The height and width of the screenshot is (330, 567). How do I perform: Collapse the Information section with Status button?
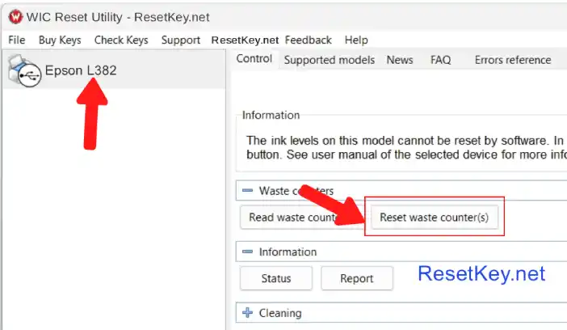point(247,252)
